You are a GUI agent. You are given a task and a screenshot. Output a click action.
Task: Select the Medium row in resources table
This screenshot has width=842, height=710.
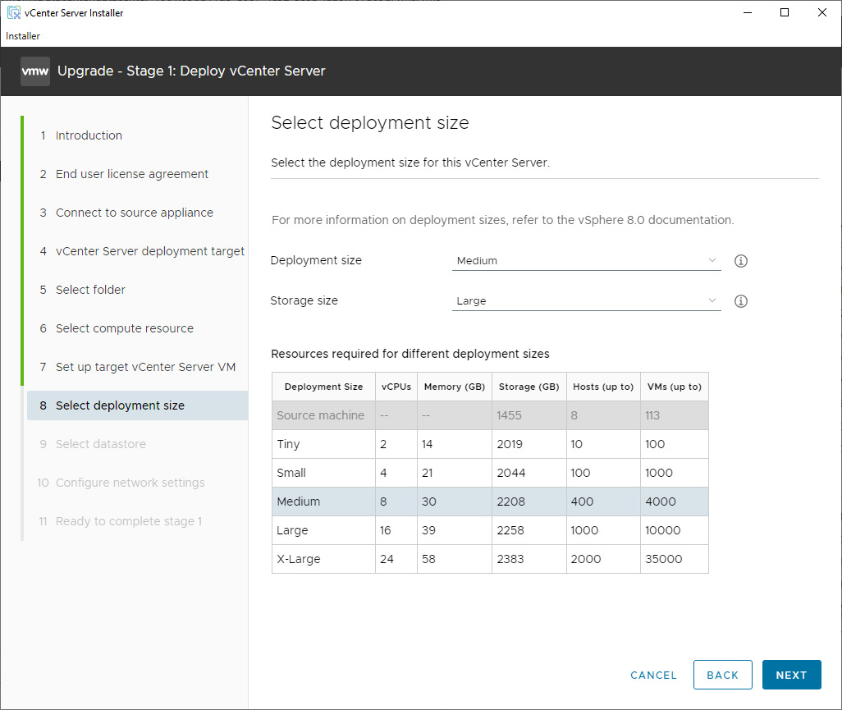[x=490, y=502]
